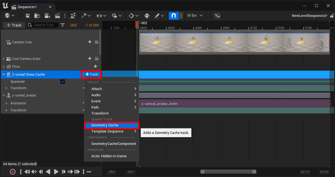The image size is (335, 177).
Task: Click the red Record button
Action: coord(13,172)
